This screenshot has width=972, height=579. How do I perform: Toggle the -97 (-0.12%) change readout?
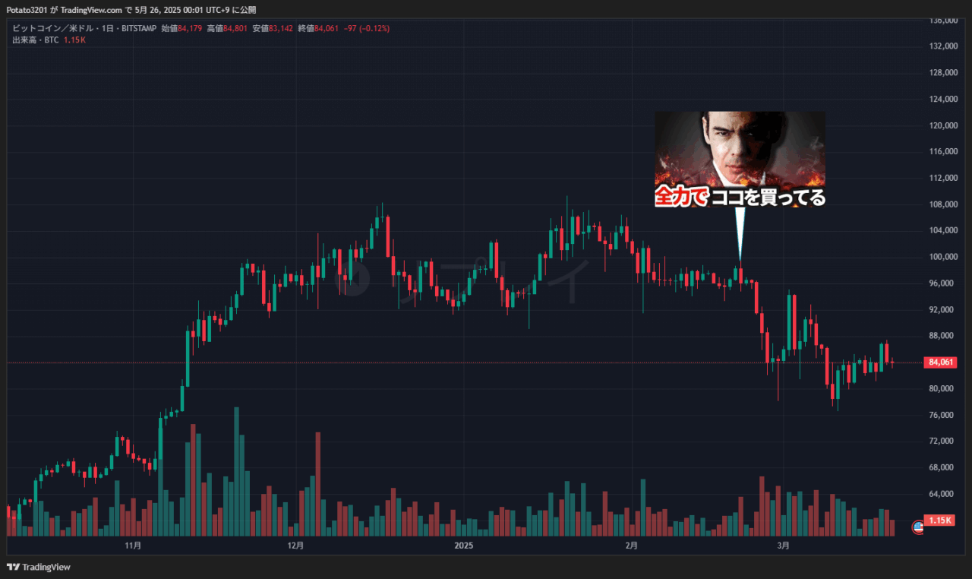[368, 27]
